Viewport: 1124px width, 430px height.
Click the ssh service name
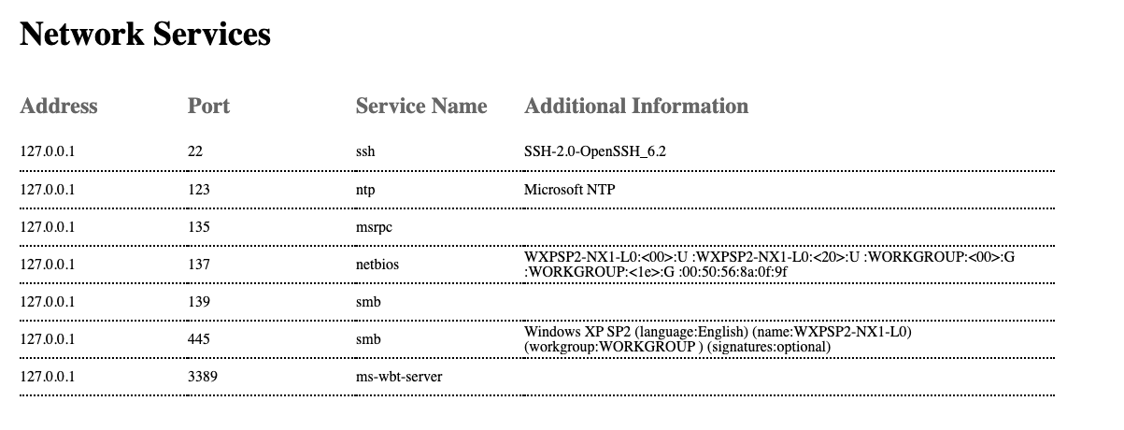pos(364,151)
